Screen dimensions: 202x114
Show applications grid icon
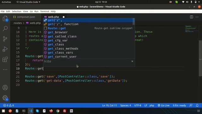(199, 111)
